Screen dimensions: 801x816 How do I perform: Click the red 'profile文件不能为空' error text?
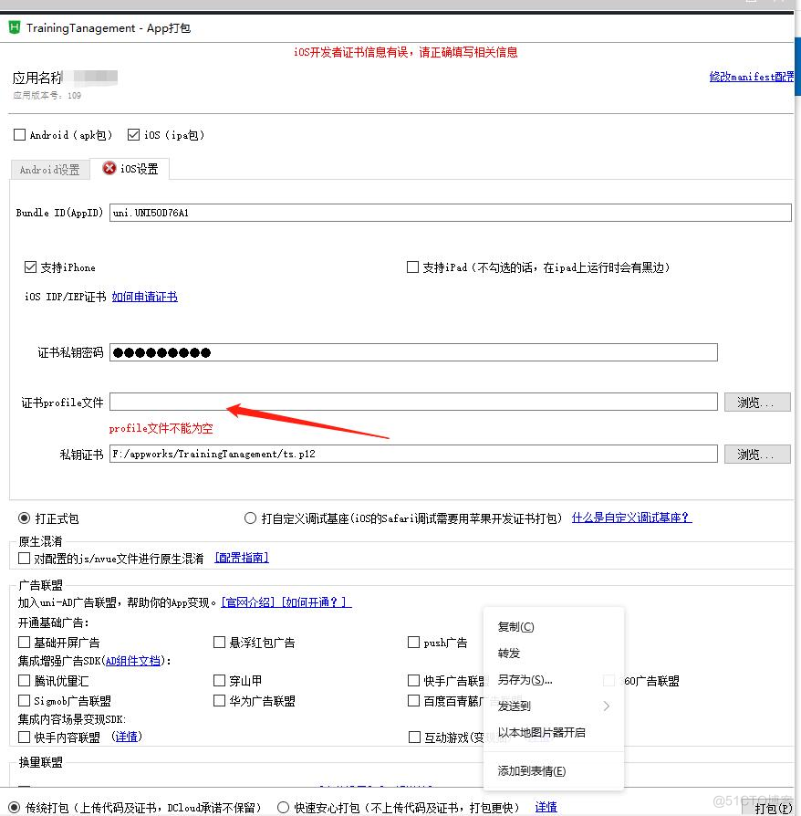(x=161, y=428)
